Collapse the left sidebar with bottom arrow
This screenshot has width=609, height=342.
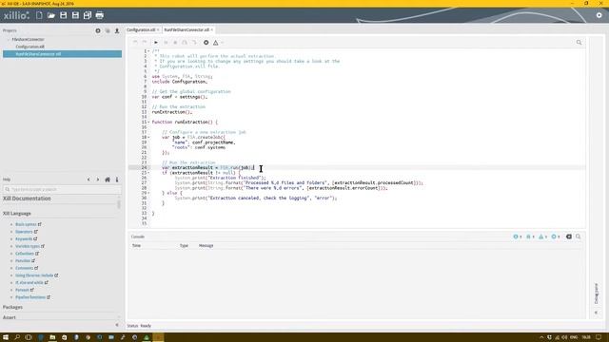coord(117,325)
